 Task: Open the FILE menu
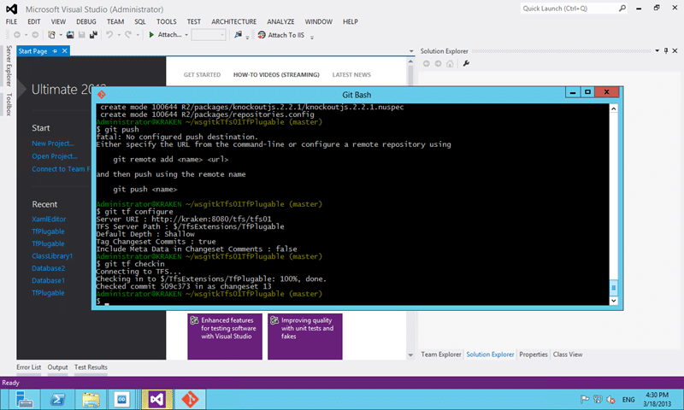[x=11, y=22]
